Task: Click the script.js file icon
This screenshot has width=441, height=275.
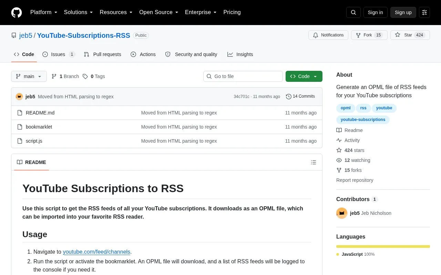Action: pyautogui.click(x=20, y=141)
